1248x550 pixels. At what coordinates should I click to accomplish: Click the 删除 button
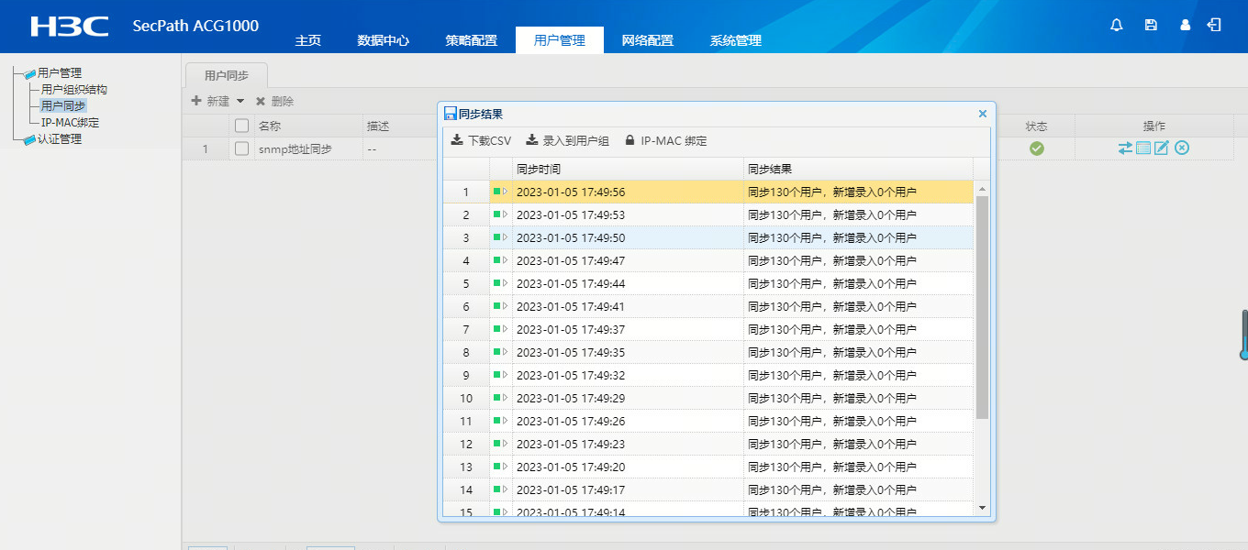point(274,101)
